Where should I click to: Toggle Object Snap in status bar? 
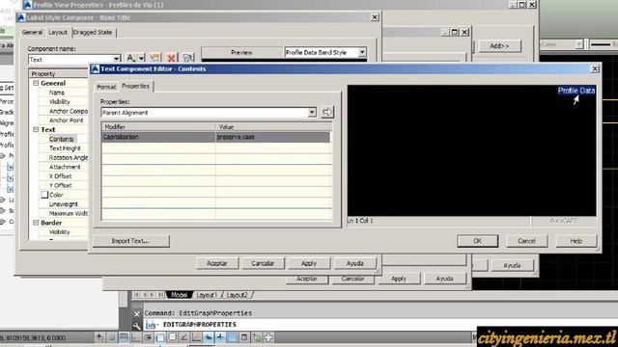[160, 337]
